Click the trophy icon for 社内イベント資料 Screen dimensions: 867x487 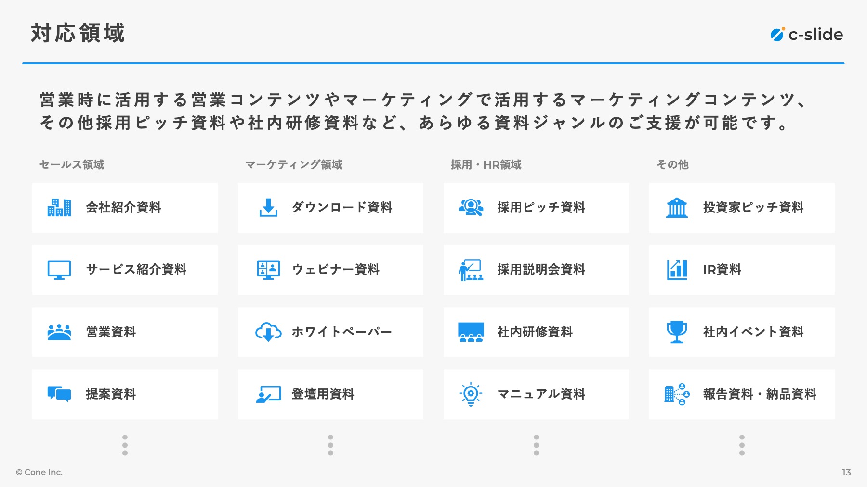point(677,332)
